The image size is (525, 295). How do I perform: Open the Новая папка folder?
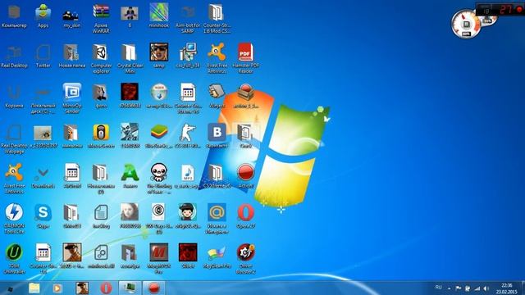71,57
